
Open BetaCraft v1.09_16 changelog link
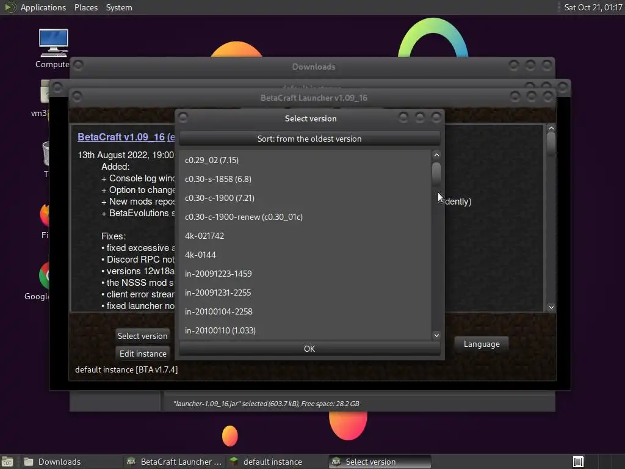126,137
